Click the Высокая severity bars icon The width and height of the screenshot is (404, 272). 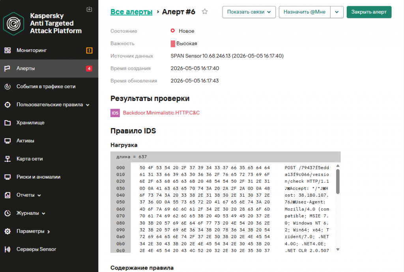tap(173, 44)
